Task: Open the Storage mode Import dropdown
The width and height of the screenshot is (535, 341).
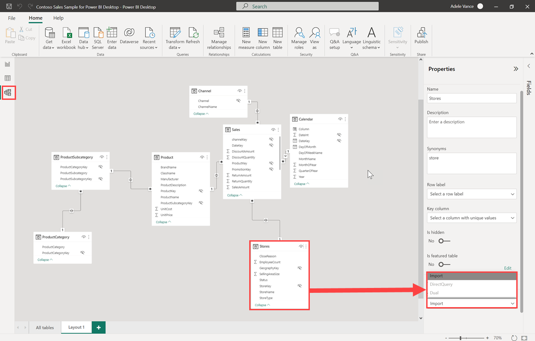Action: (472, 304)
